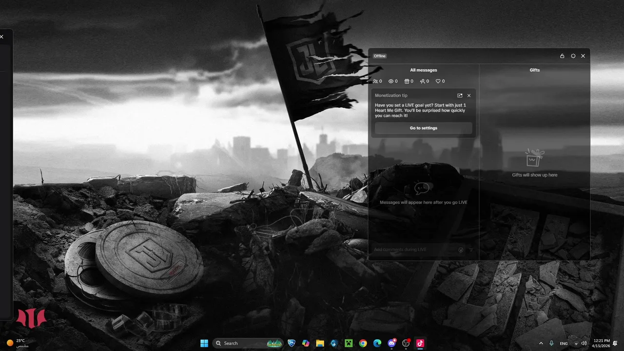Image resolution: width=624 pixels, height=351 pixels.
Task: Open network and volume quick settings
Action: click(580, 343)
